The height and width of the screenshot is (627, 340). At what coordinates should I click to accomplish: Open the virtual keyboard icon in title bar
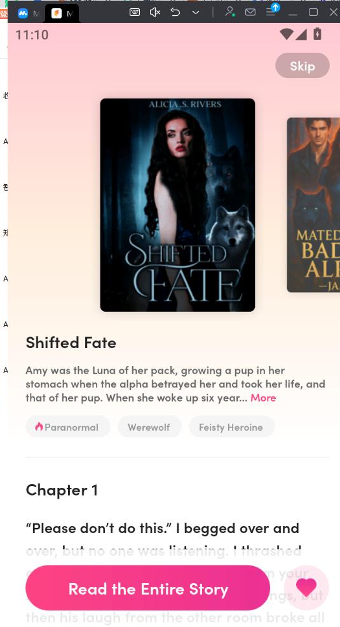tap(135, 12)
